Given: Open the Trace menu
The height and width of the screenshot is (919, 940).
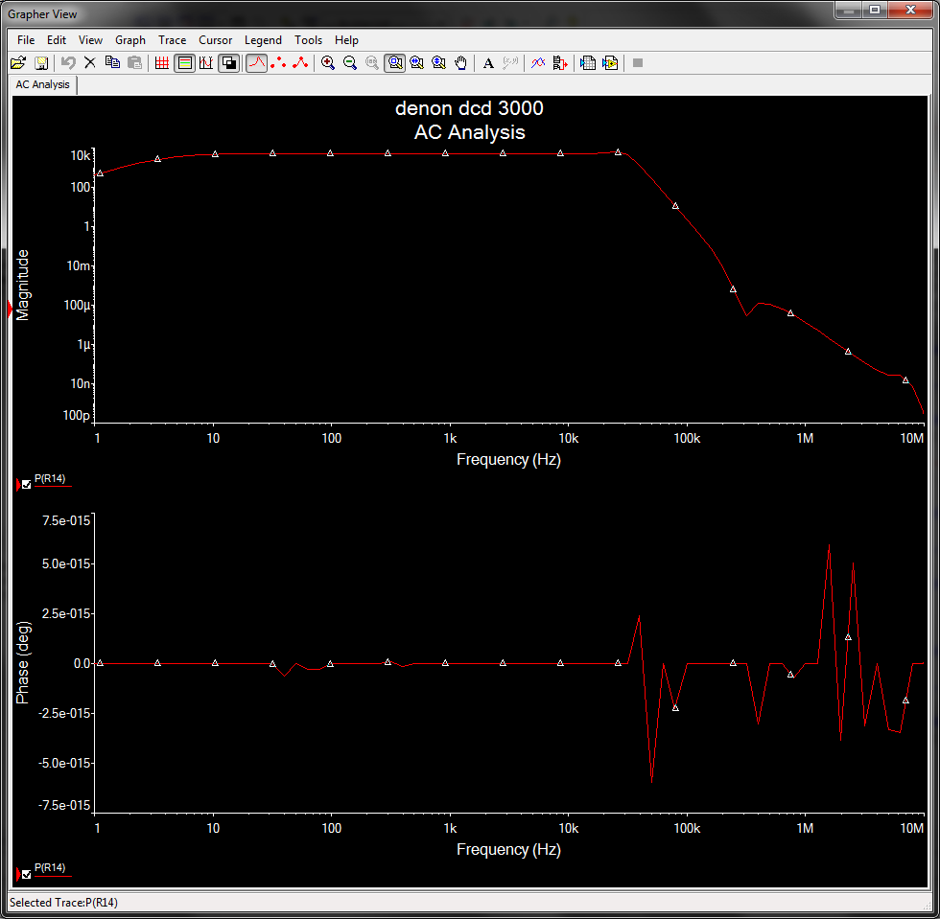Looking at the screenshot, I should (x=173, y=40).
